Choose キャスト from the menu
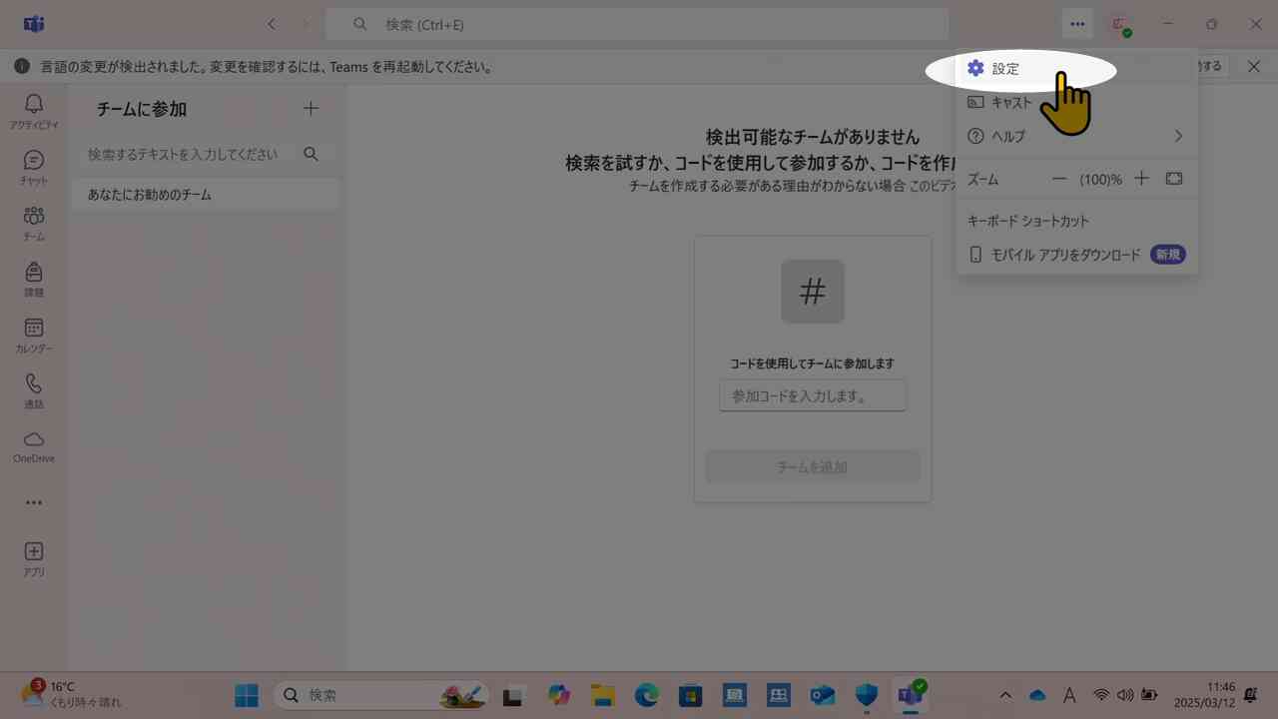Screen dimensions: 1278x719 pos(1011,102)
